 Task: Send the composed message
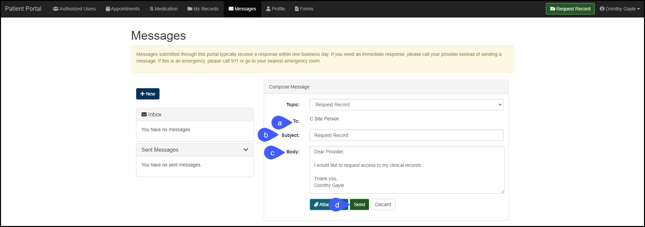click(x=359, y=204)
